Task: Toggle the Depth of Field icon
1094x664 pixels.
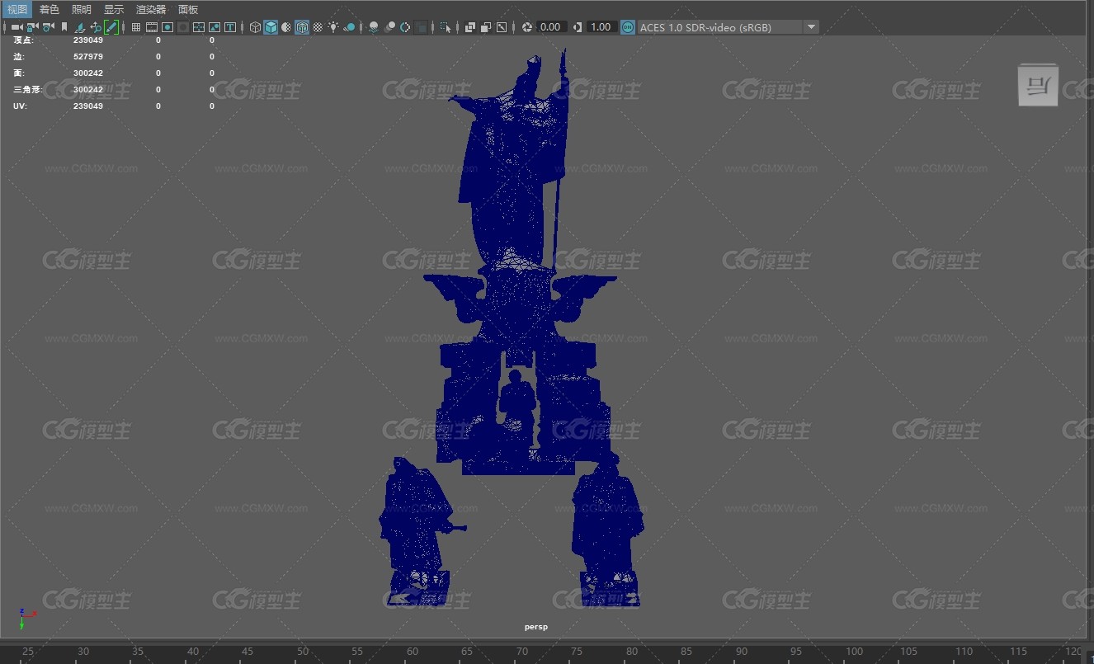Action: [x=422, y=27]
